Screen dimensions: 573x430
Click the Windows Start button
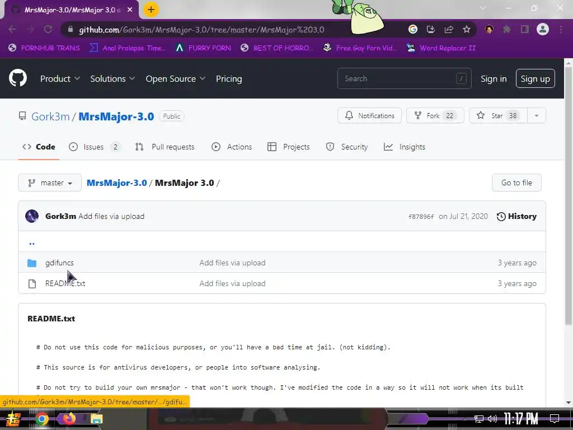coord(13,419)
